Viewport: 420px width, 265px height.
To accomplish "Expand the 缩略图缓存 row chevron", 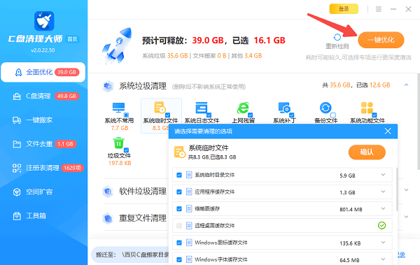I will point(383,208).
